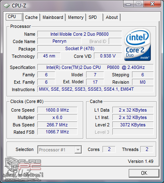Open the About tab
Viewport: 164px width, 183px height.
pyautogui.click(x=112, y=17)
